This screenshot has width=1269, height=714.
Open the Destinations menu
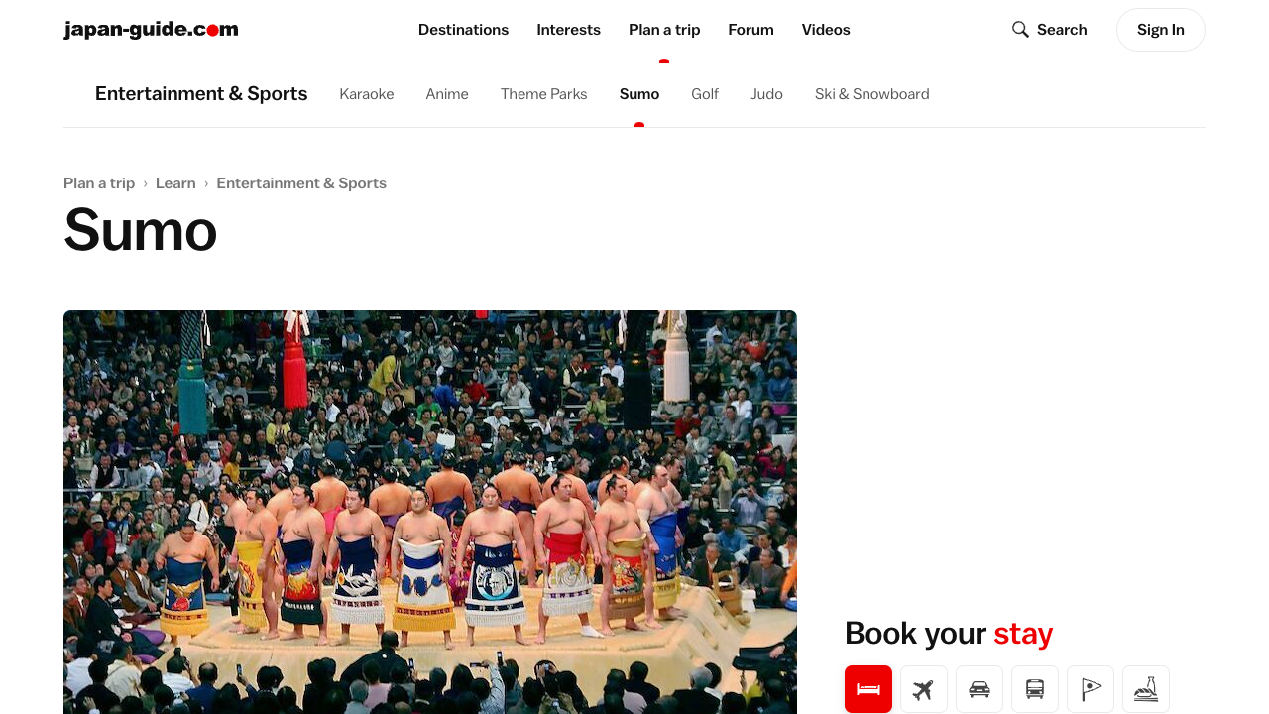463,30
